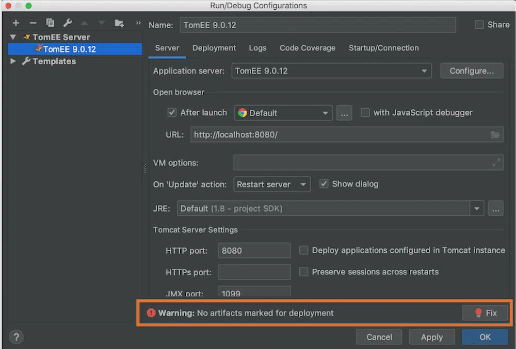Screen dimensions: 516x349
Task: Open the Application server dropdown
Action: point(331,71)
